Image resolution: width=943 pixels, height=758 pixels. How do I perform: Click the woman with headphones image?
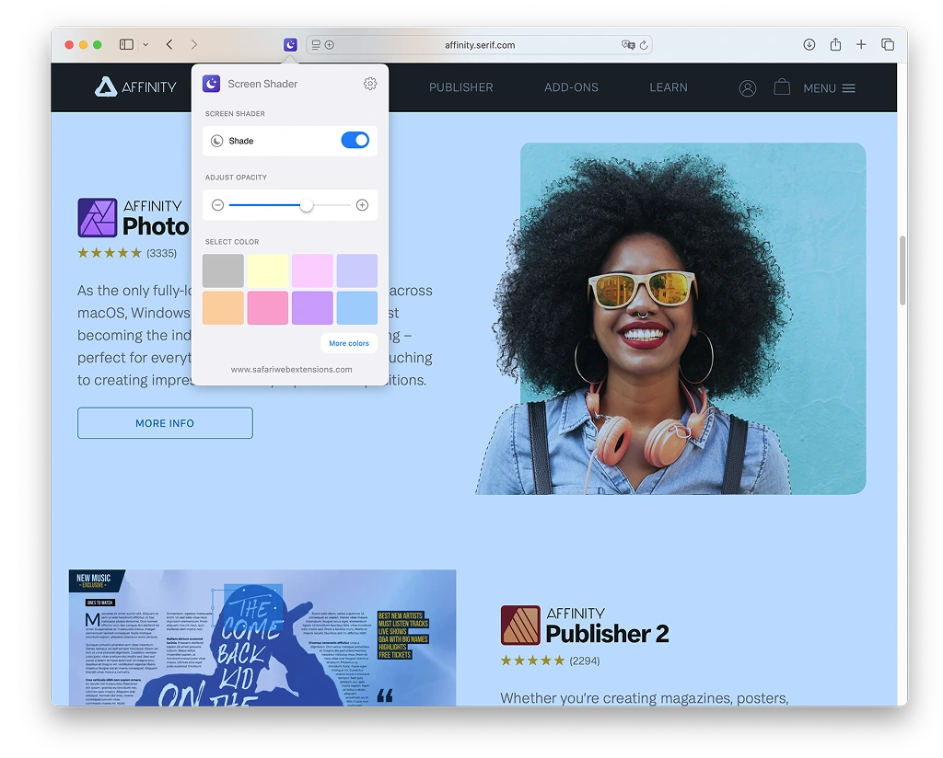tap(670, 319)
